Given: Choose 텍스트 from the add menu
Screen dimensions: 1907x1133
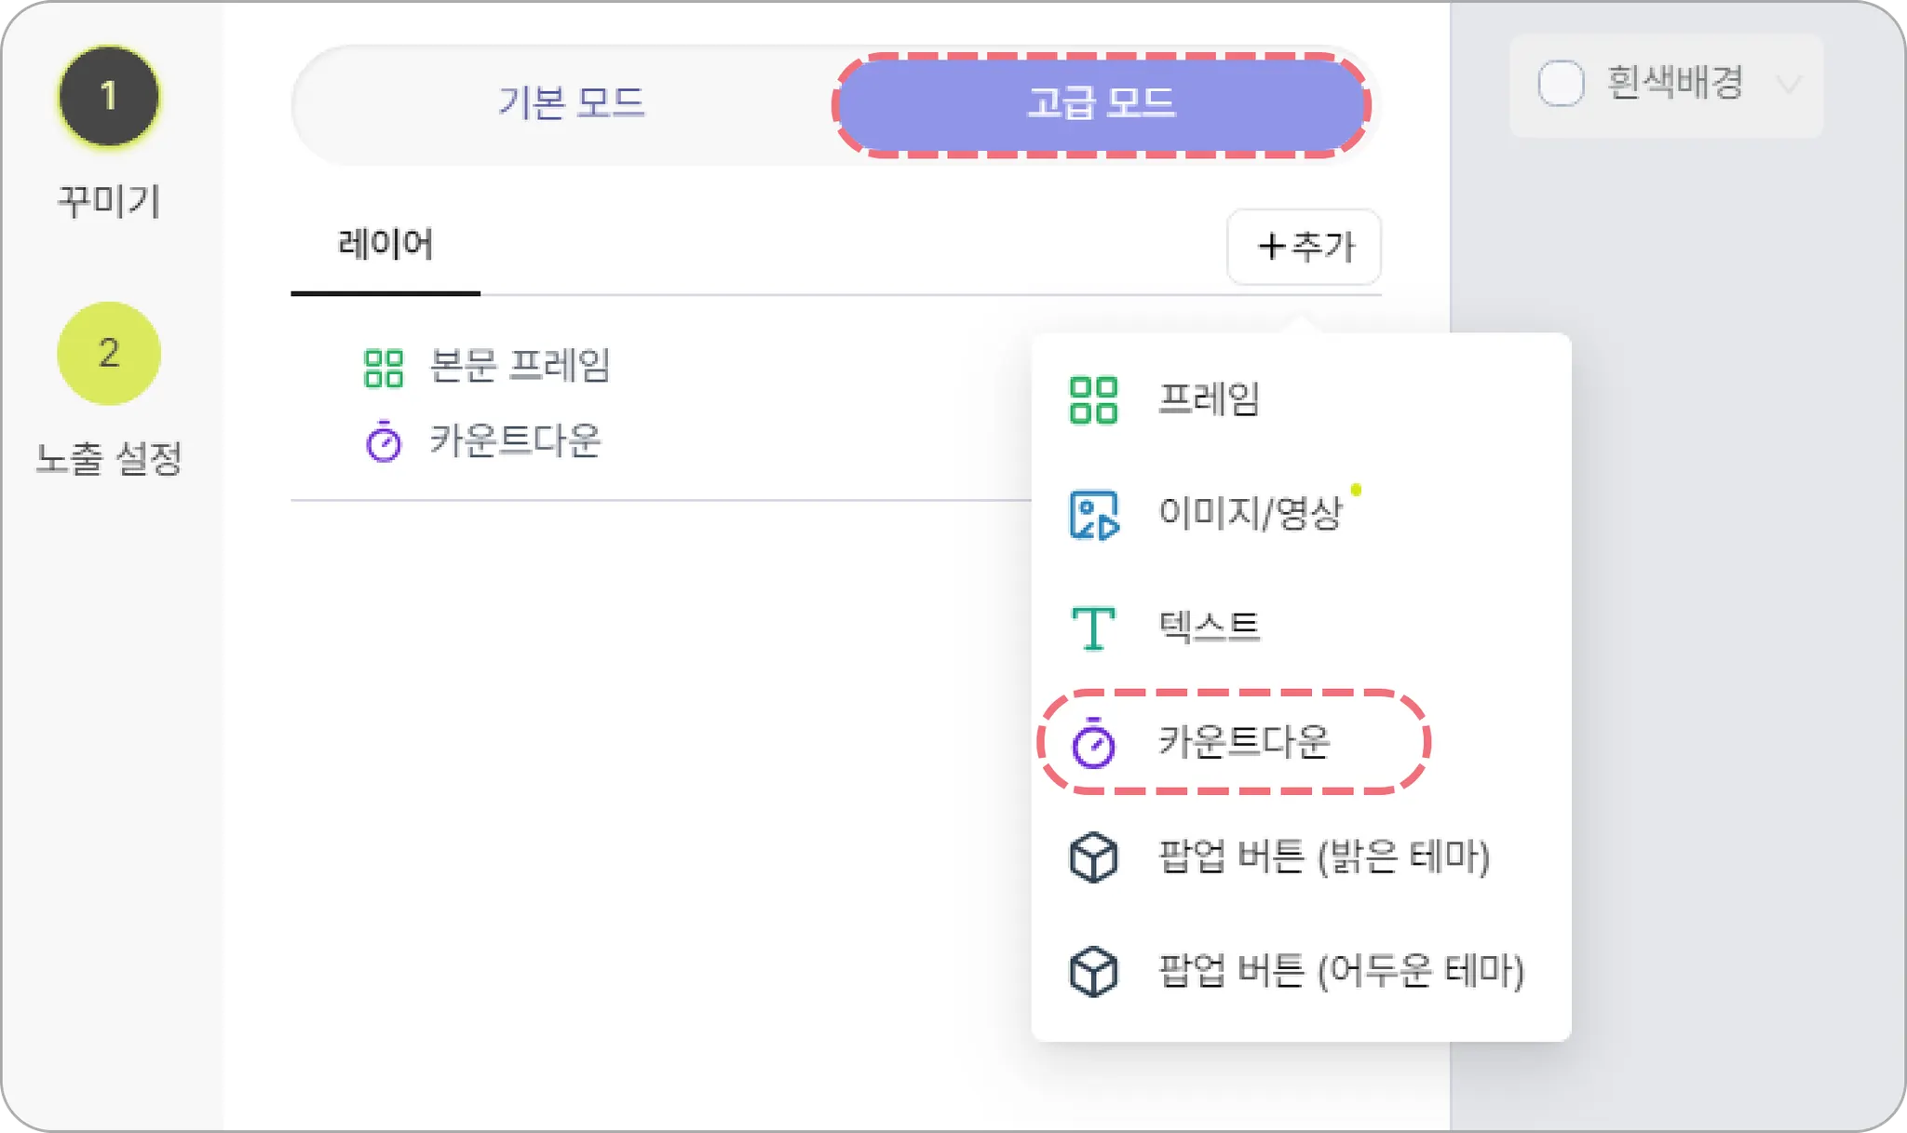Looking at the screenshot, I should [1209, 627].
